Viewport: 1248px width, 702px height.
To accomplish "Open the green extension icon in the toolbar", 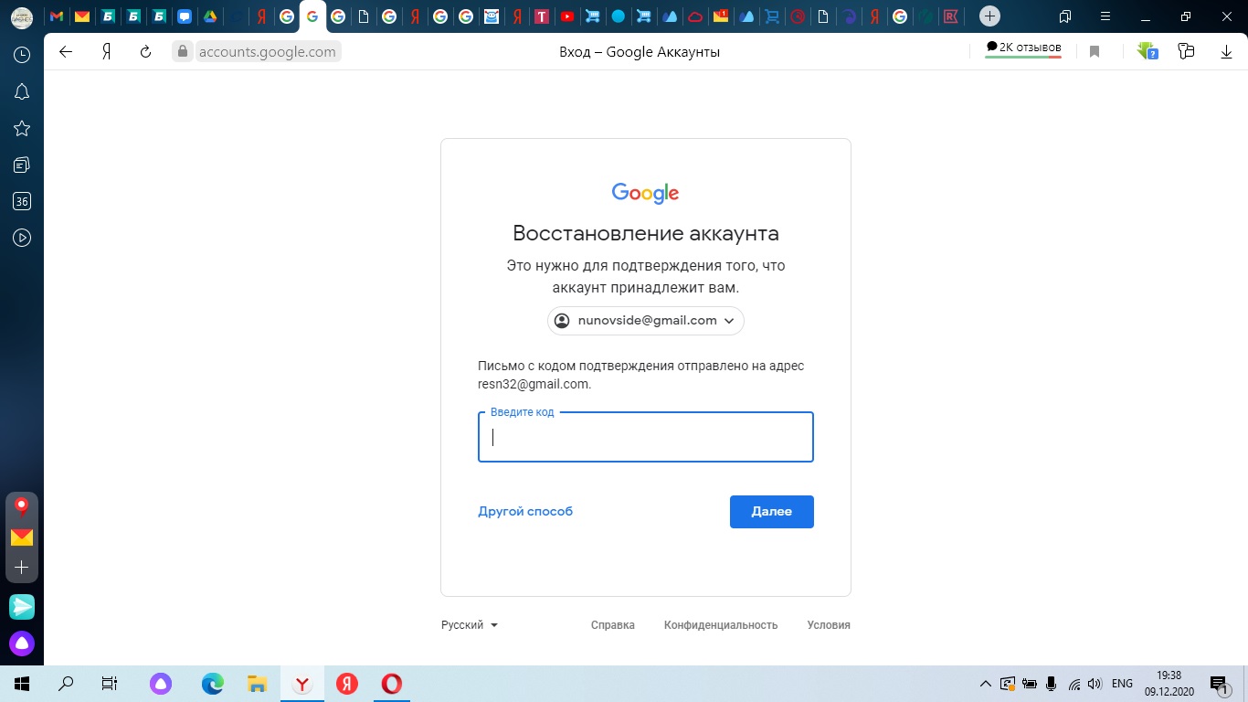I will 1148,52.
